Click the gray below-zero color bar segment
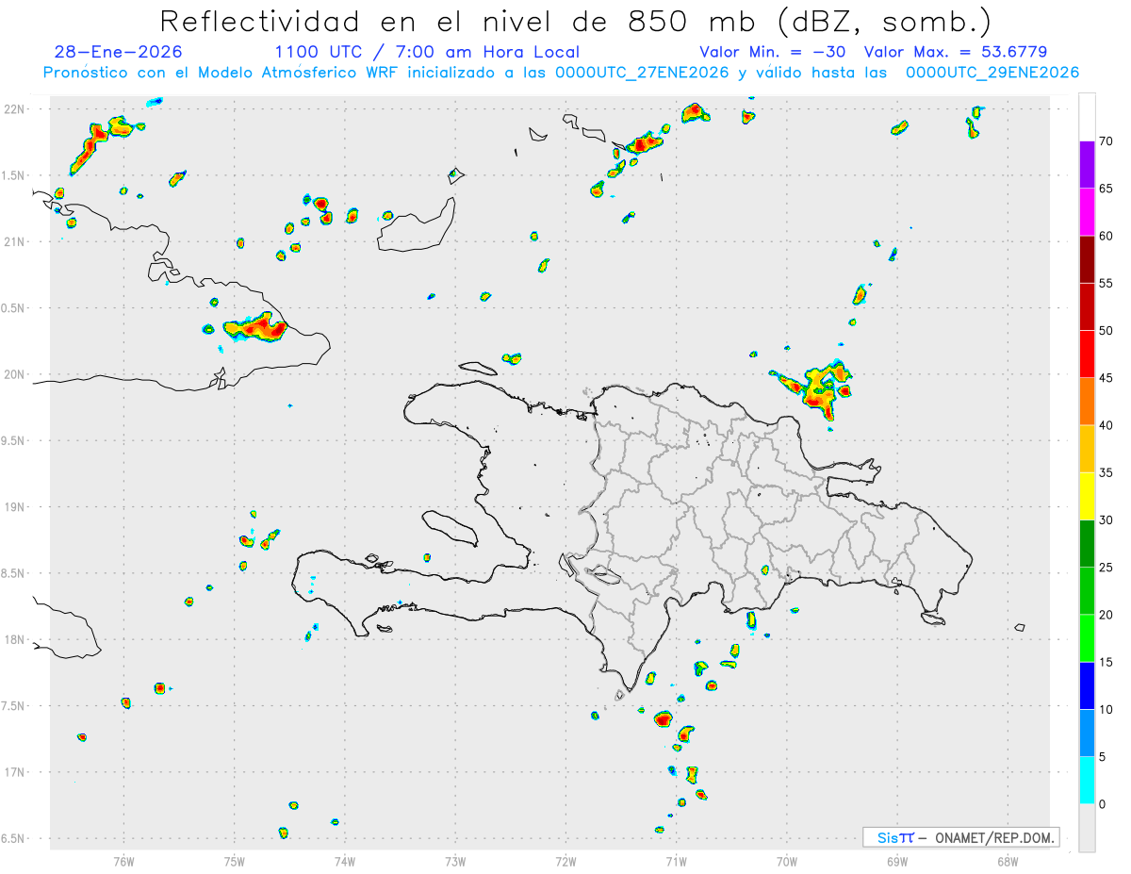Viewport: 1131px width, 874px height. [x=1087, y=827]
